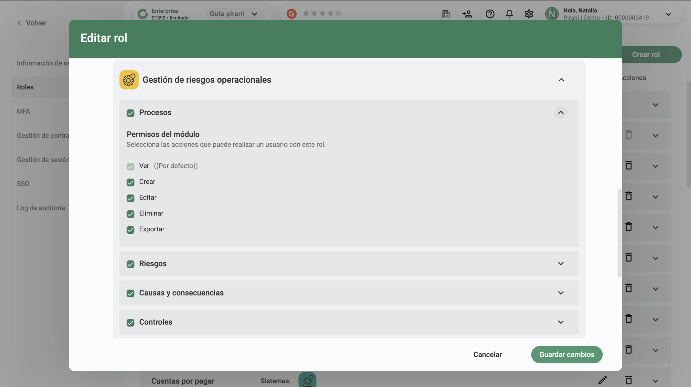Expand the Riesgos section
691x387 pixels.
point(561,263)
